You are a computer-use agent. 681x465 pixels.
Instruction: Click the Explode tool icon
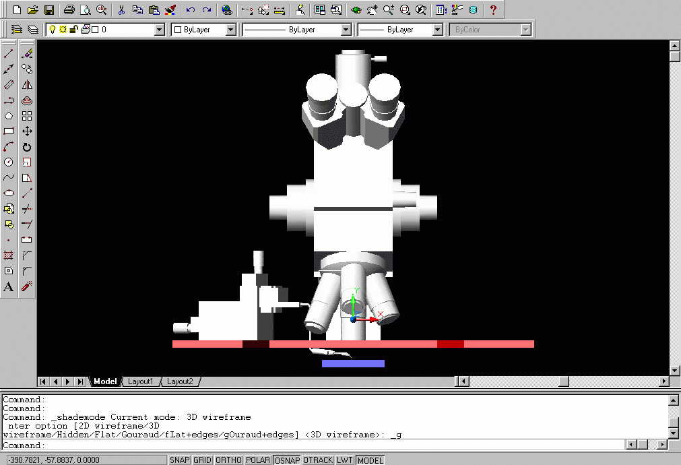point(27,286)
